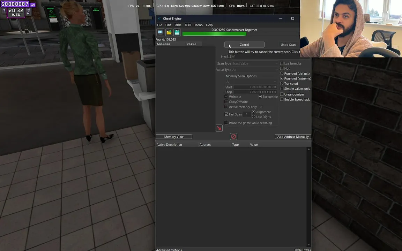Toggle the Executable checkbox
Screen dimensions: 402x251
click(x=260, y=97)
